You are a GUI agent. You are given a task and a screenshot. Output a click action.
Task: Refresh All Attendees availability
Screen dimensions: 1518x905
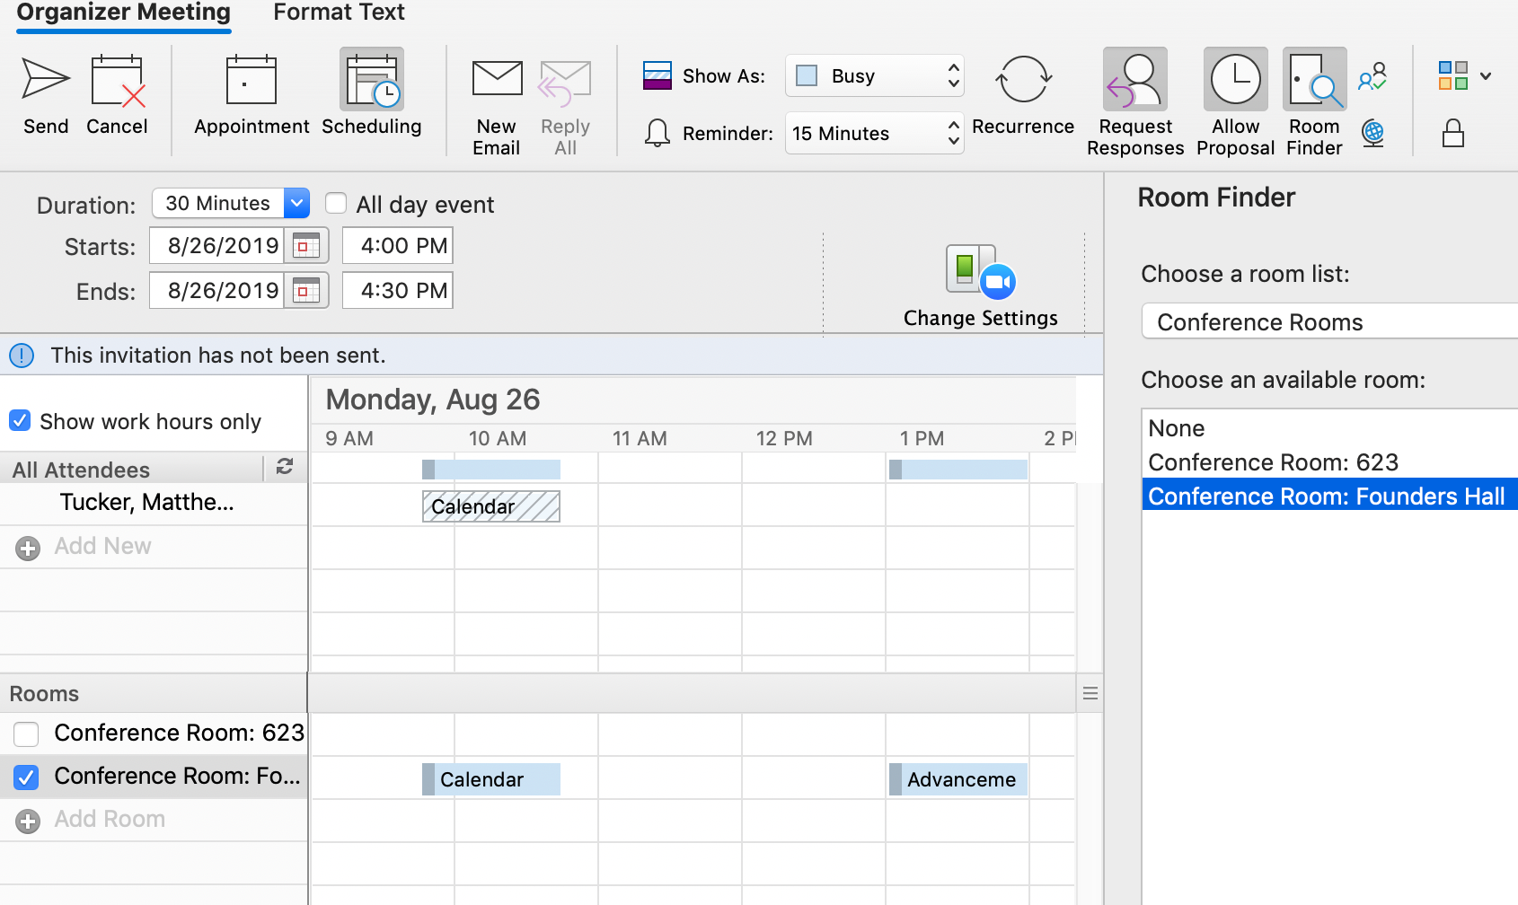pos(285,466)
